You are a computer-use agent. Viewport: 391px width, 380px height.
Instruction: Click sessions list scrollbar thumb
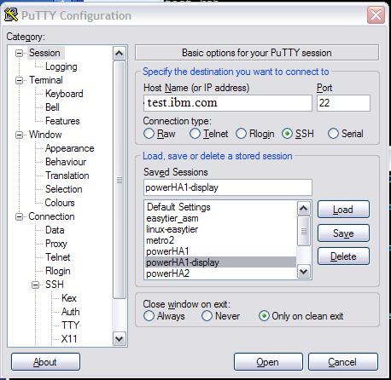coord(303,231)
